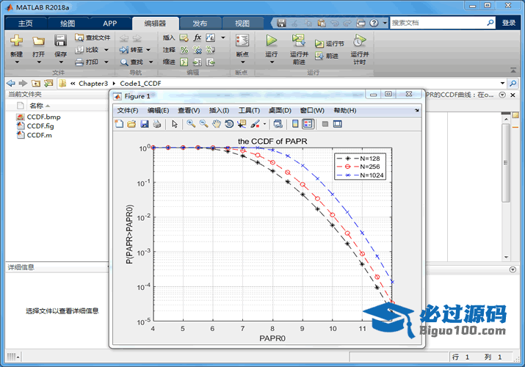Open 查找文件 (Find Files)

[93, 37]
